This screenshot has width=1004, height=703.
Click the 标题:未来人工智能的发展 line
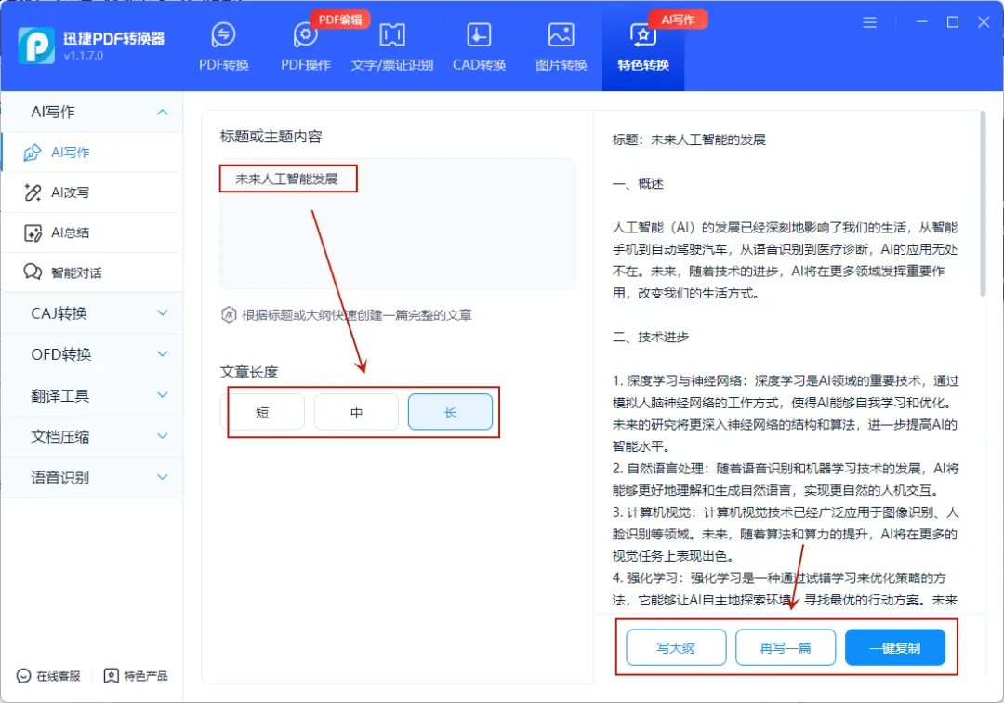point(689,139)
